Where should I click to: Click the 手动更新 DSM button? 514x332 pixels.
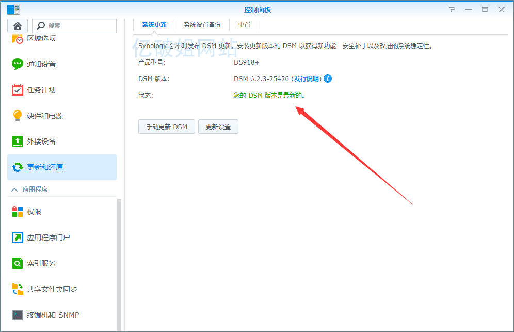(x=167, y=127)
